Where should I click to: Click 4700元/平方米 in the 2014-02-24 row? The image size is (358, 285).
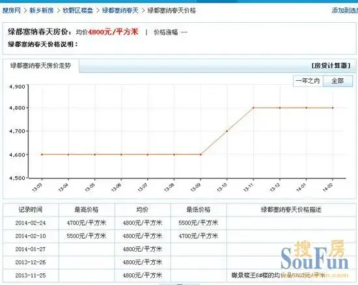click(87, 223)
